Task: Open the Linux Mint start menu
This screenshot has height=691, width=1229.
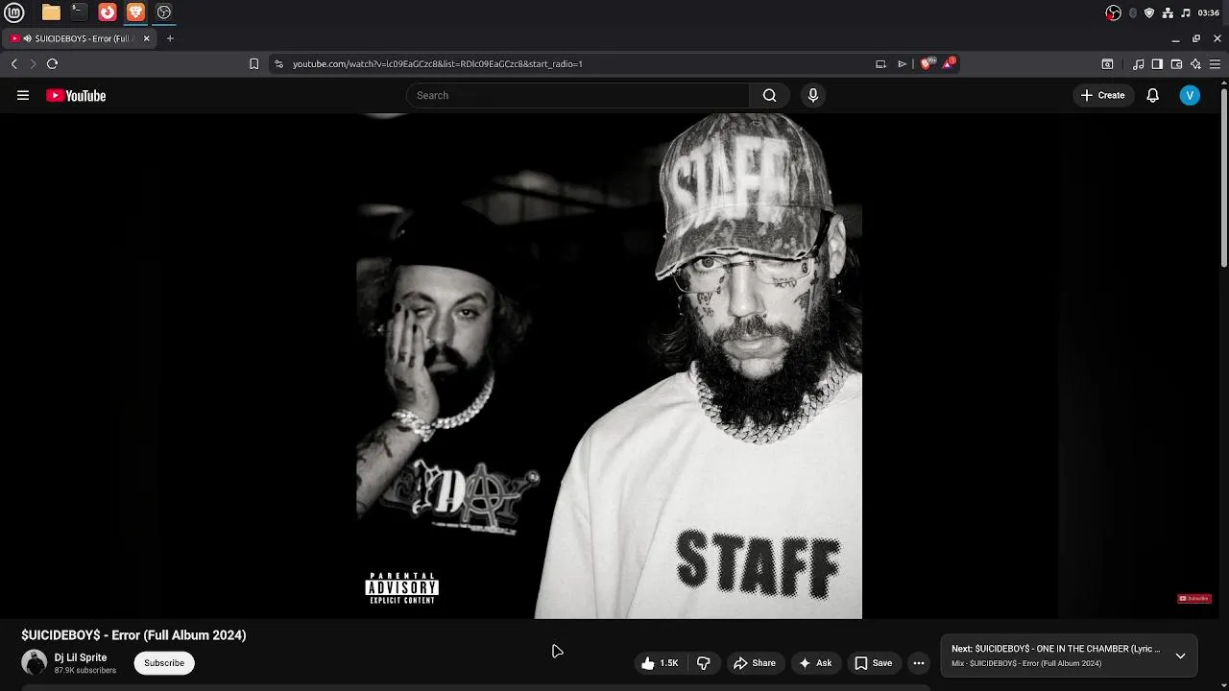Action: click(x=13, y=12)
